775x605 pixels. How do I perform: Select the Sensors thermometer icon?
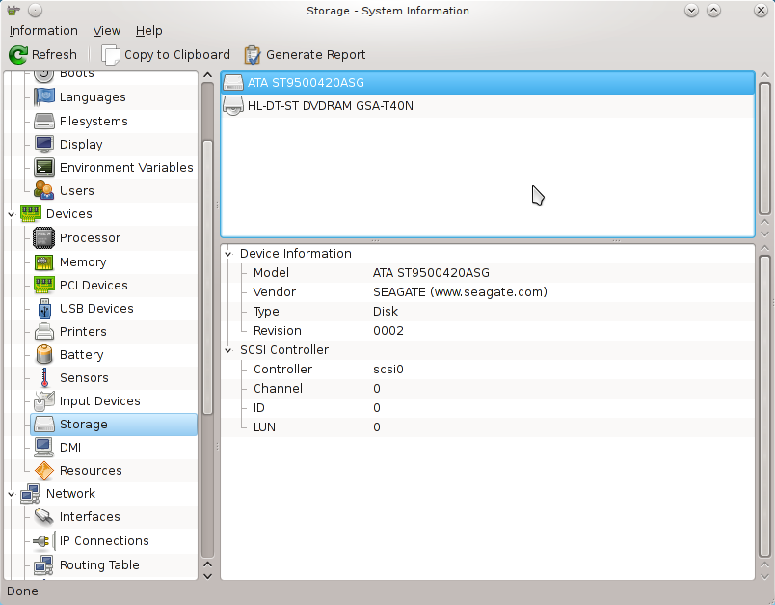point(44,378)
